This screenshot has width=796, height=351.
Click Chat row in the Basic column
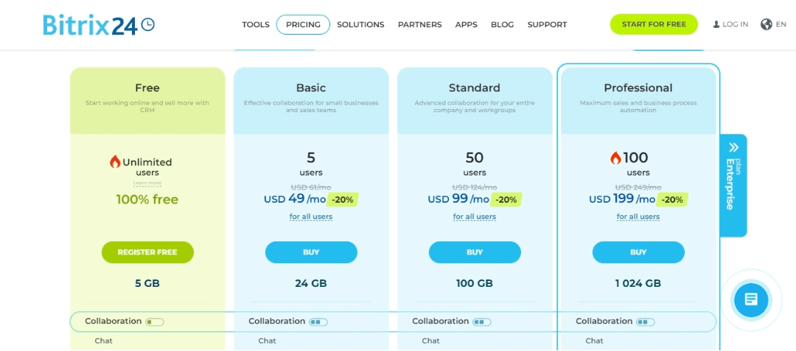(267, 341)
